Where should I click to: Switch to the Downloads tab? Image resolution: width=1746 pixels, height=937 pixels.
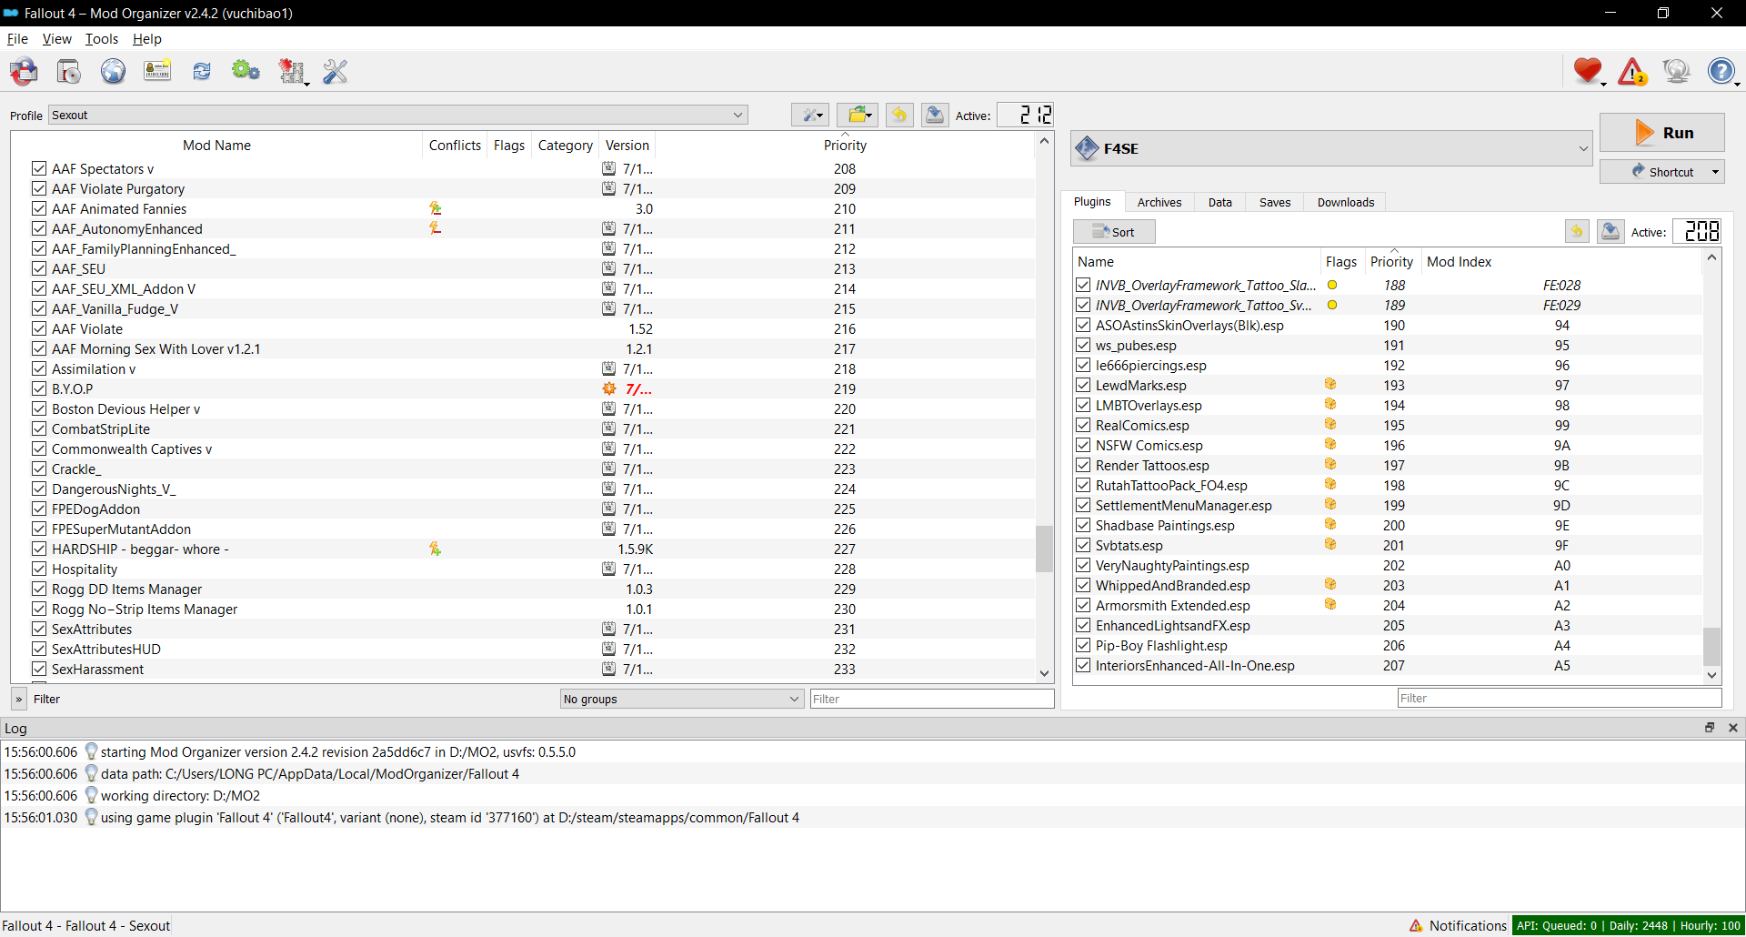(1346, 202)
